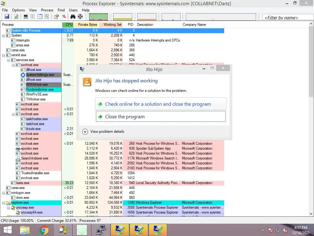Select the TrustedInstaller.exe process
This screenshot has width=314, height=236.
pos(35,173)
